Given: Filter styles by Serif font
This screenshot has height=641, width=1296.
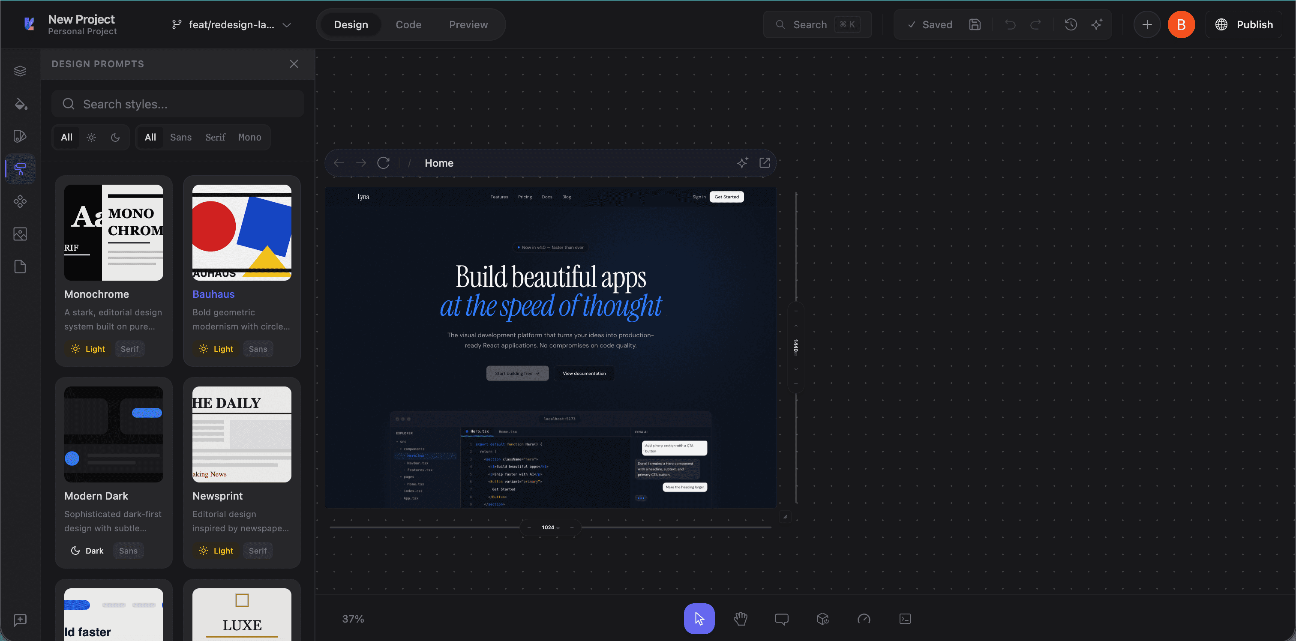Looking at the screenshot, I should (215, 138).
